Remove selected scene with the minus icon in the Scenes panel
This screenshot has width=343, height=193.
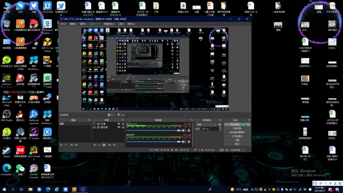click(66, 145)
